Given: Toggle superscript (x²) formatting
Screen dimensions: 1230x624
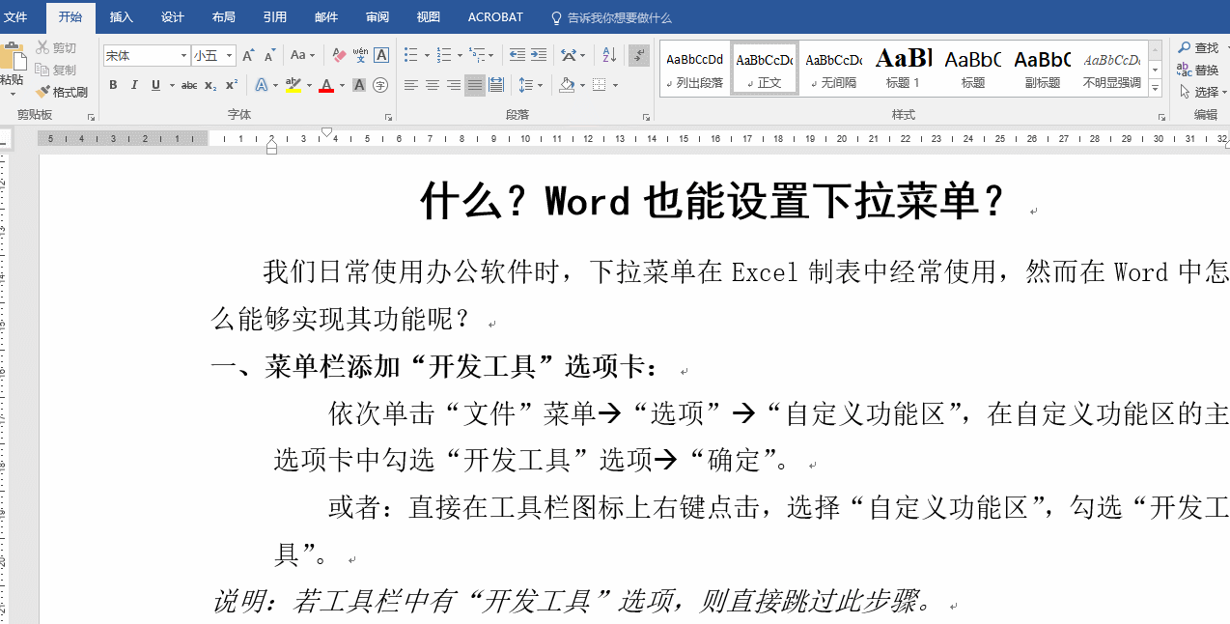Looking at the screenshot, I should 232,85.
